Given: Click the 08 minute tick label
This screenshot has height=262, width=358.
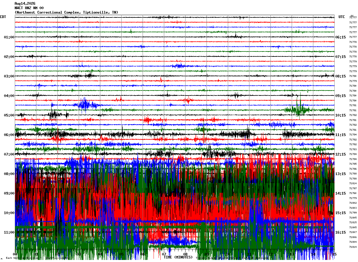Looking at the screenshot, I should click(x=185, y=254).
